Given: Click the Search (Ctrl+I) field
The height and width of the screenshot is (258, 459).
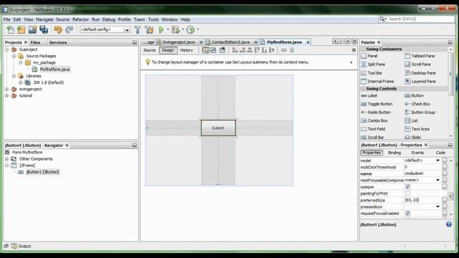Looking at the screenshot, I should (417, 19).
